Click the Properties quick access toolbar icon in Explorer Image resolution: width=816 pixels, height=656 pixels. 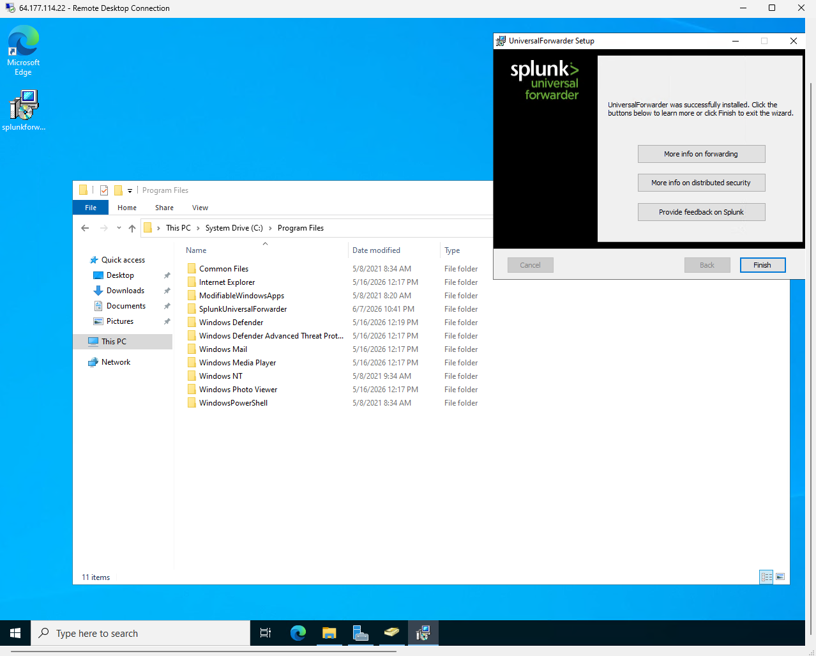(104, 190)
